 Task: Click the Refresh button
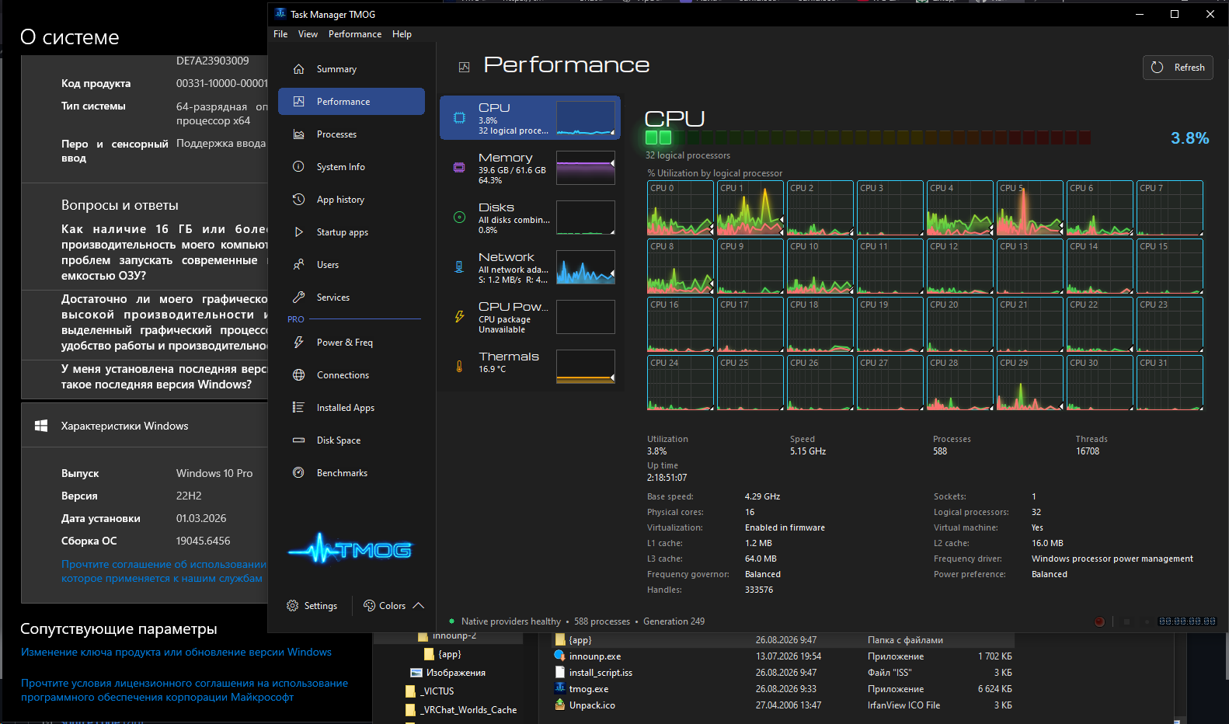(1178, 68)
